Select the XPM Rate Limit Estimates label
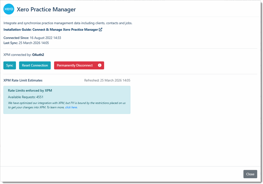Screen dimensions: 263x184 pos(23,80)
